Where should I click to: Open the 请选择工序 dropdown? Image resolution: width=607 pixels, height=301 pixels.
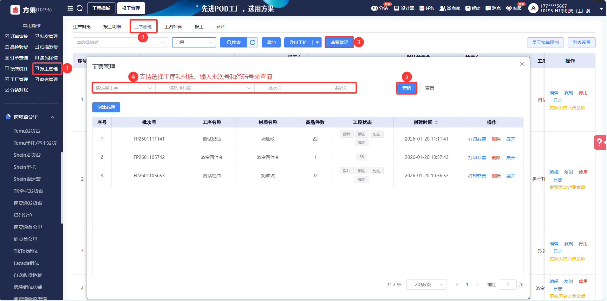(124, 88)
